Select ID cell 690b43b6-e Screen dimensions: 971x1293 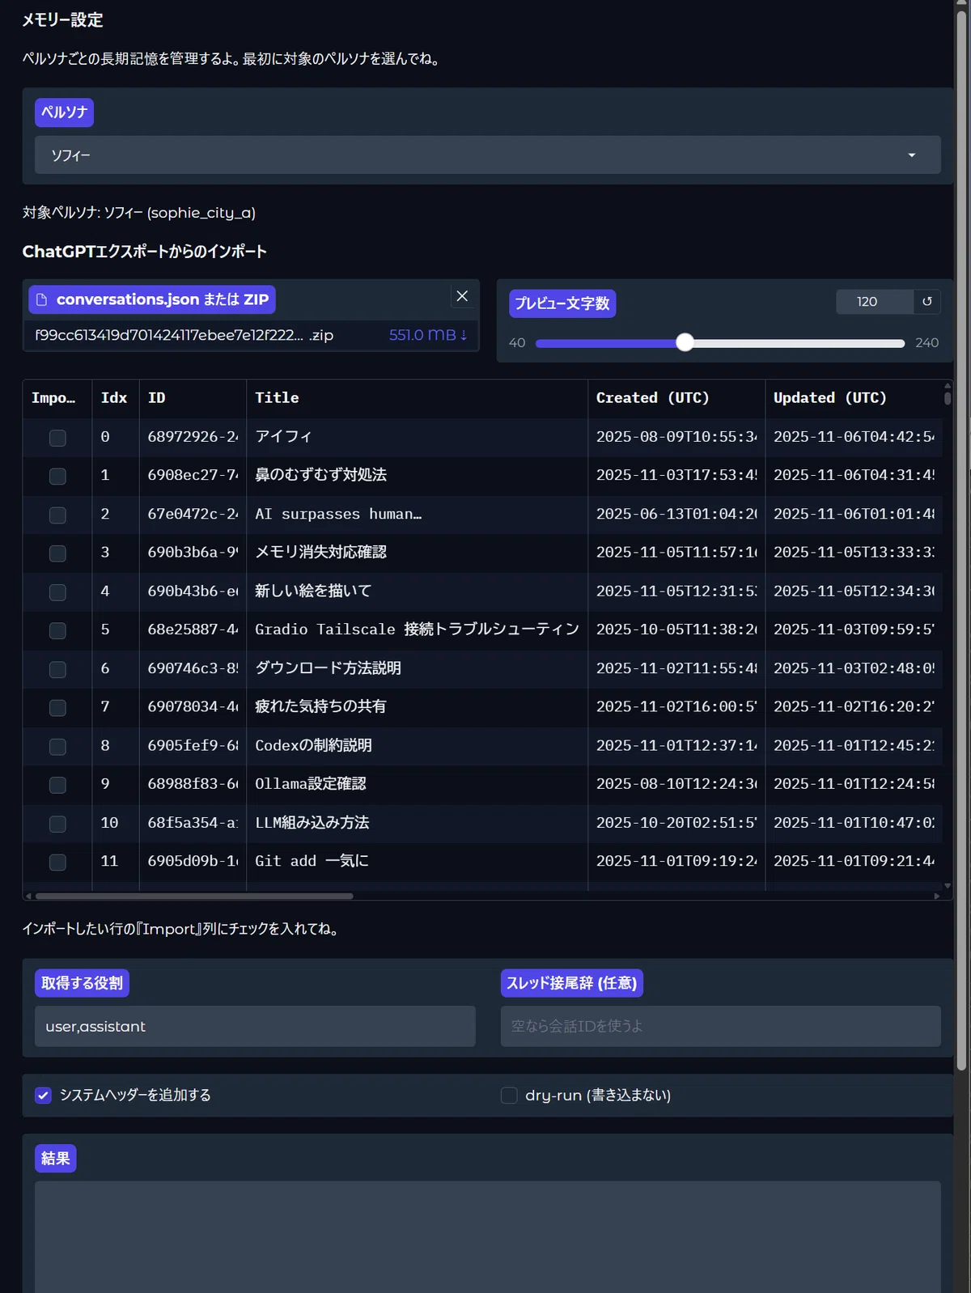pos(193,591)
